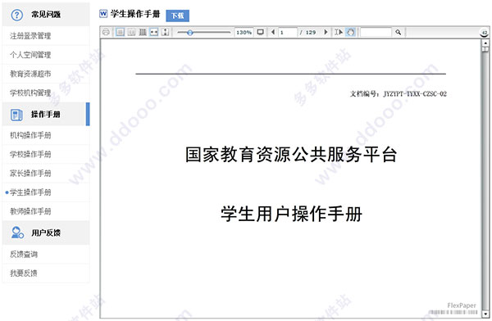
Task: Open fullscreen view with monitor icon
Action: [x=261, y=32]
